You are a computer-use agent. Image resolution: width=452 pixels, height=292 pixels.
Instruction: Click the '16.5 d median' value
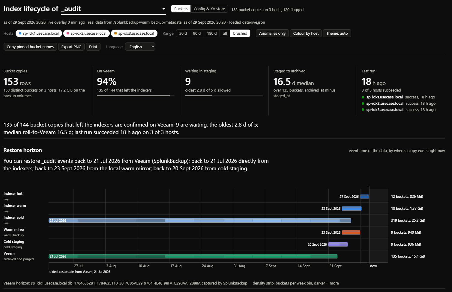(x=294, y=81)
